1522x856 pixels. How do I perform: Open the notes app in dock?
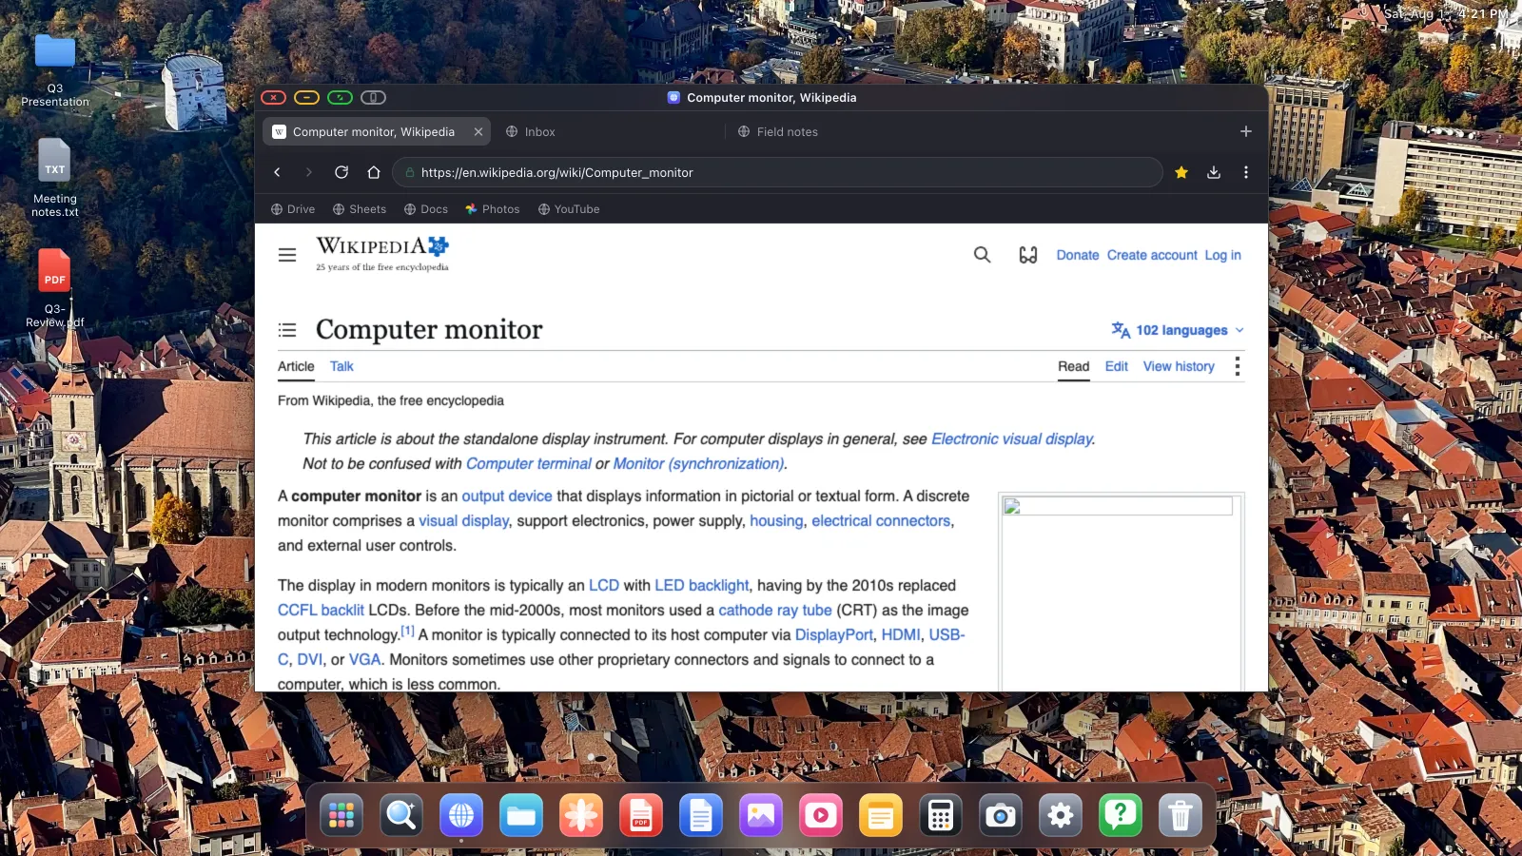[x=881, y=815]
